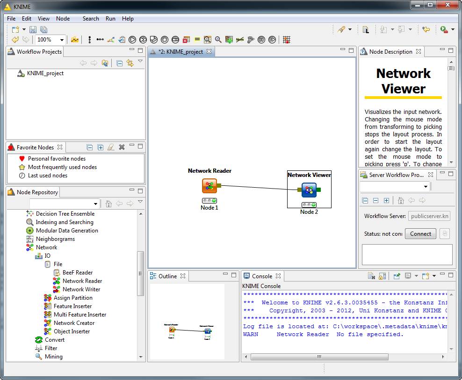Click the Connect button
This screenshot has width=462, height=380.
pyautogui.click(x=420, y=234)
